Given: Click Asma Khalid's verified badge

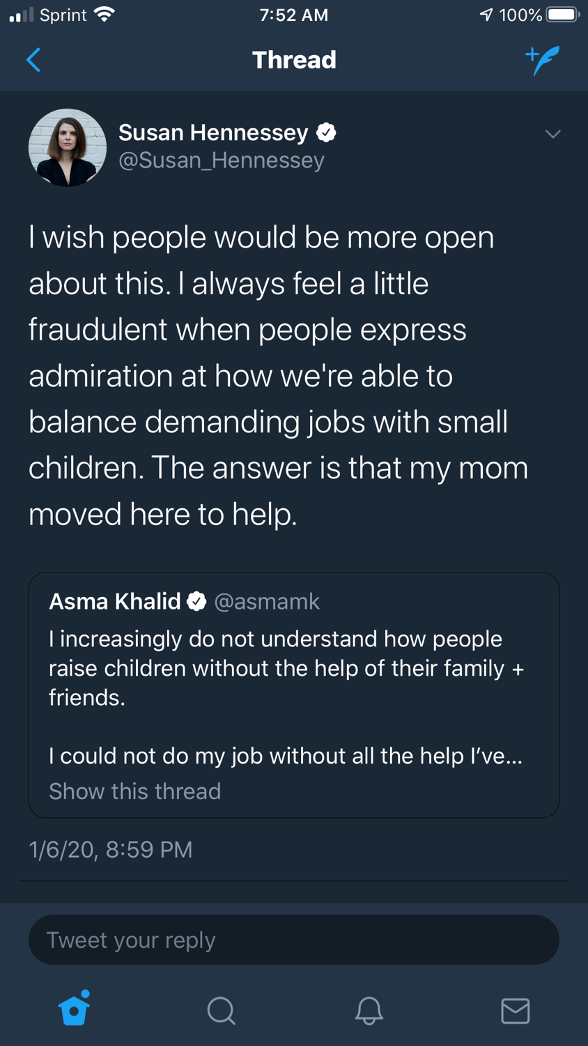Looking at the screenshot, I should pyautogui.click(x=197, y=601).
